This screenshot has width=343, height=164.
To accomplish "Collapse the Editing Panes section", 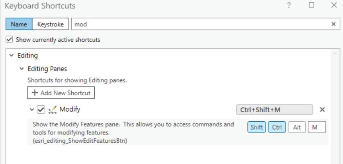I will click(22, 69).
